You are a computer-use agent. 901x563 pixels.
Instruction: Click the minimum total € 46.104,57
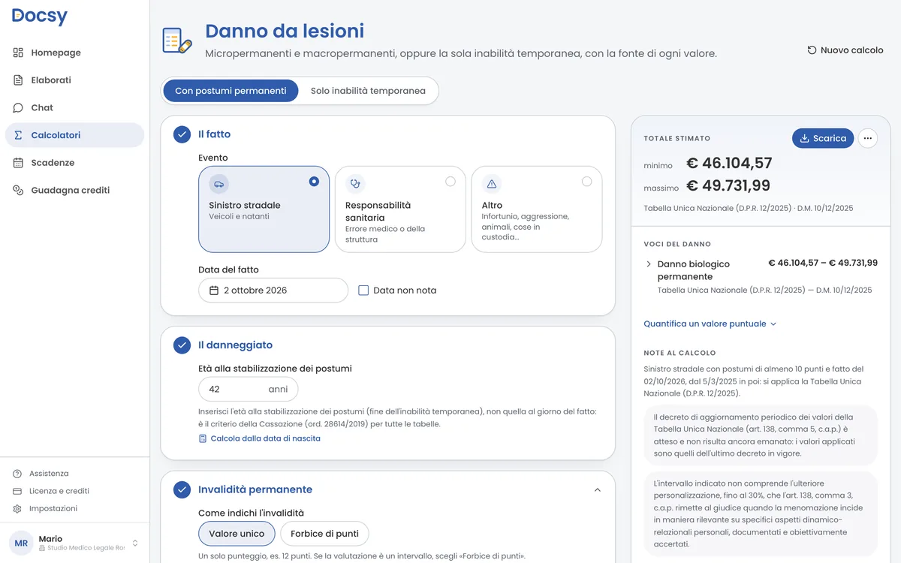pos(729,163)
